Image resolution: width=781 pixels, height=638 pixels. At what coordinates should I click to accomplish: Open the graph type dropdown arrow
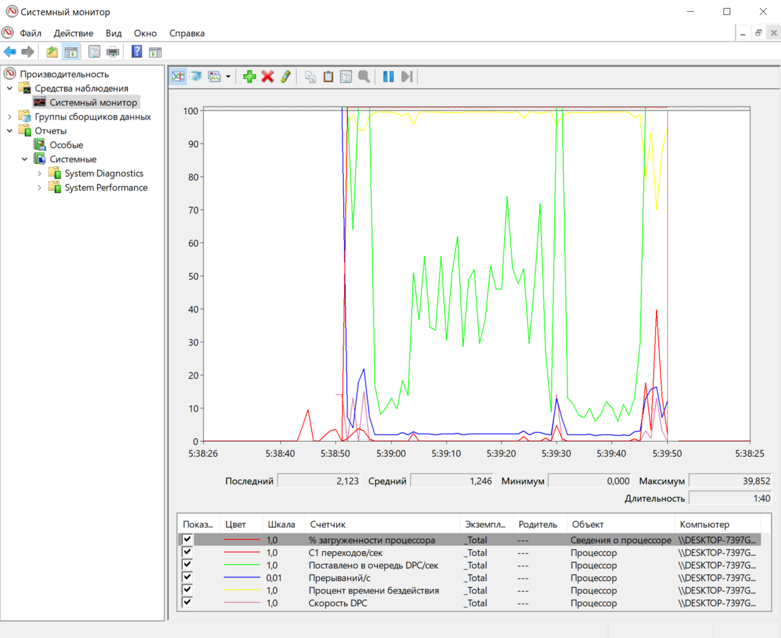coord(228,77)
